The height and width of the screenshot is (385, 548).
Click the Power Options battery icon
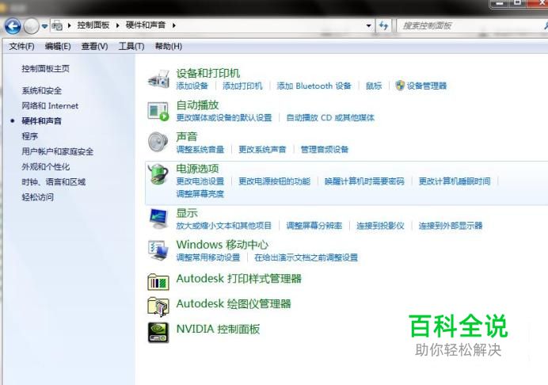point(158,174)
